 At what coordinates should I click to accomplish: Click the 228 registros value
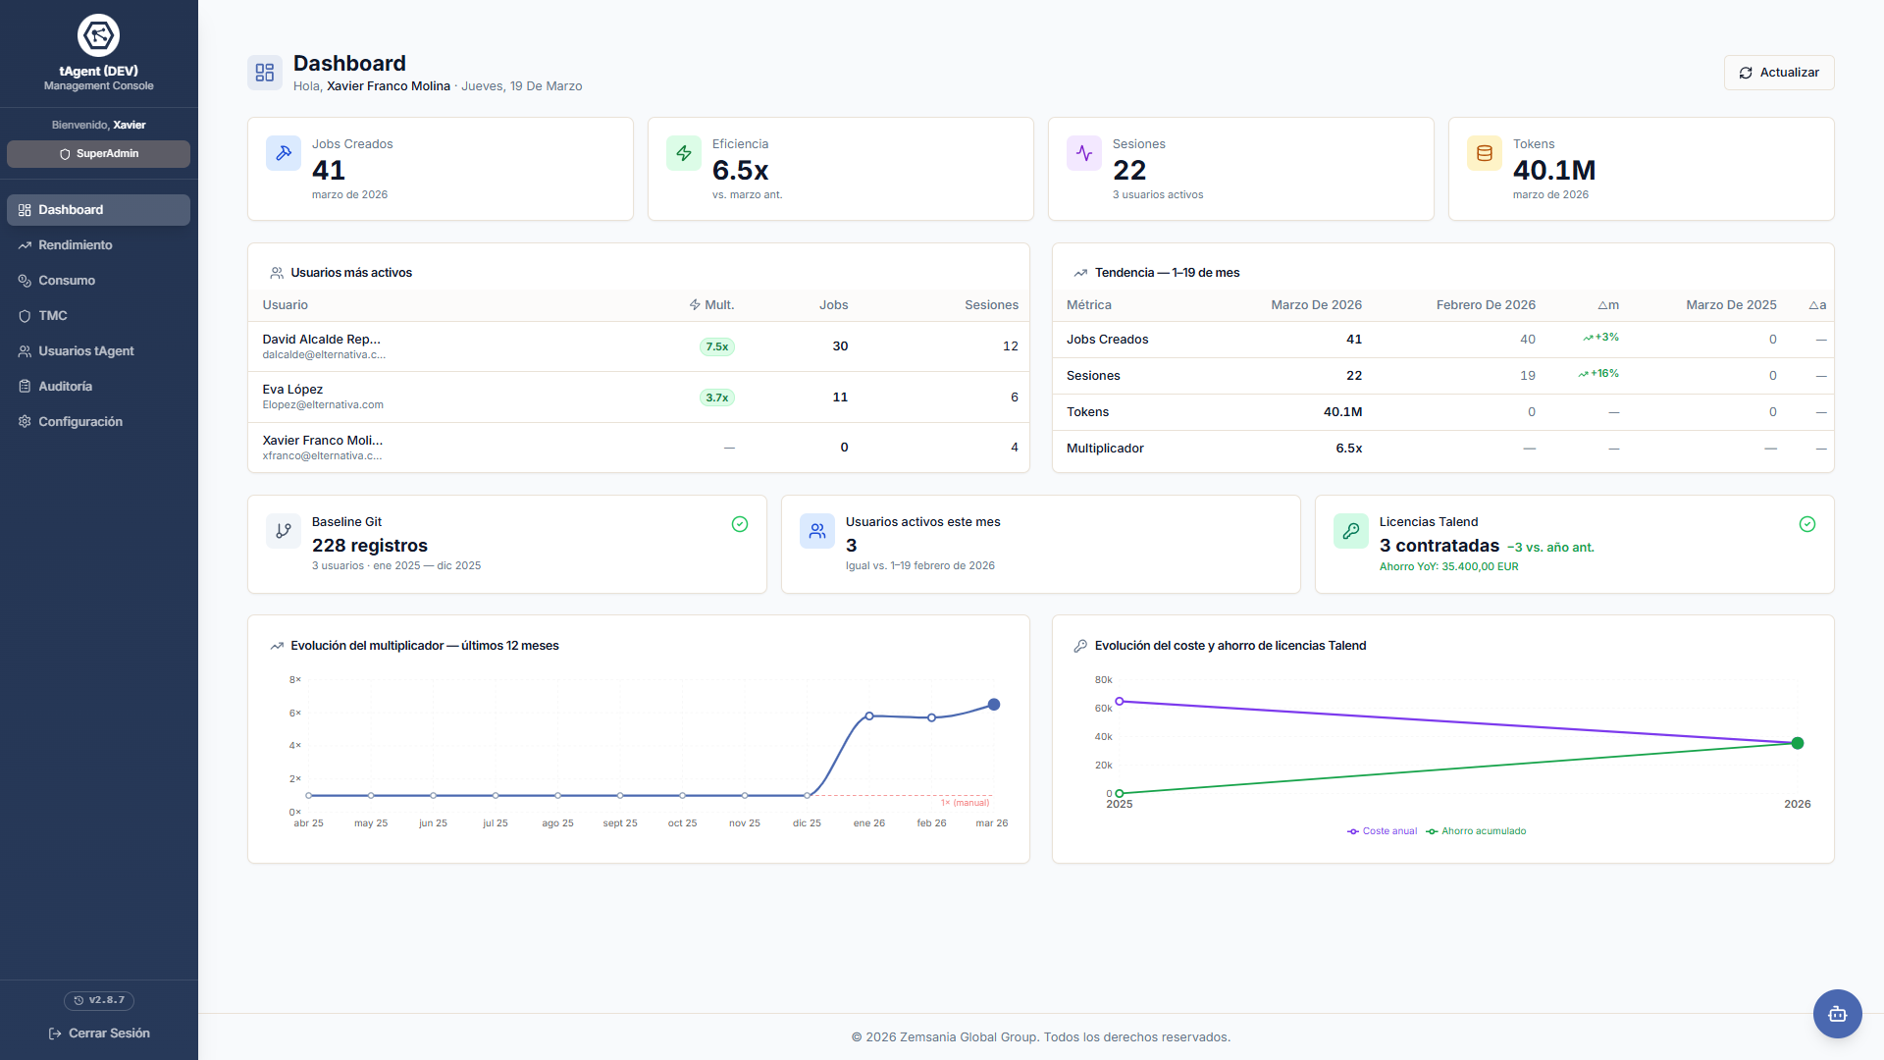coord(370,546)
